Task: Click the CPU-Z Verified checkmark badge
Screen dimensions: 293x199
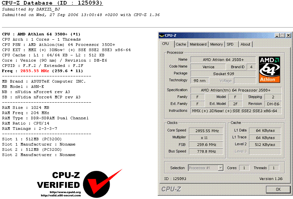Action: (x=102, y=184)
